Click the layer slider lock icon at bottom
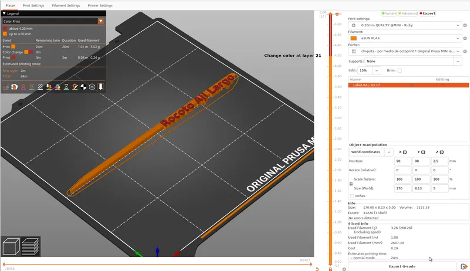The height and width of the screenshot is (271, 470). (x=330, y=269)
